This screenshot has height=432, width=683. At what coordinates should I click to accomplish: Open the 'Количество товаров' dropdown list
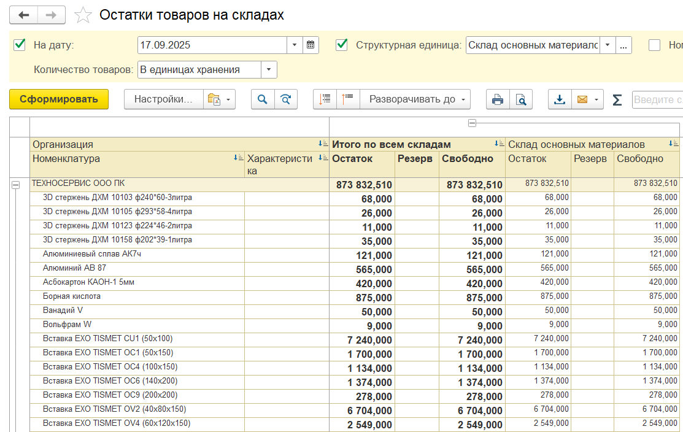tap(269, 70)
